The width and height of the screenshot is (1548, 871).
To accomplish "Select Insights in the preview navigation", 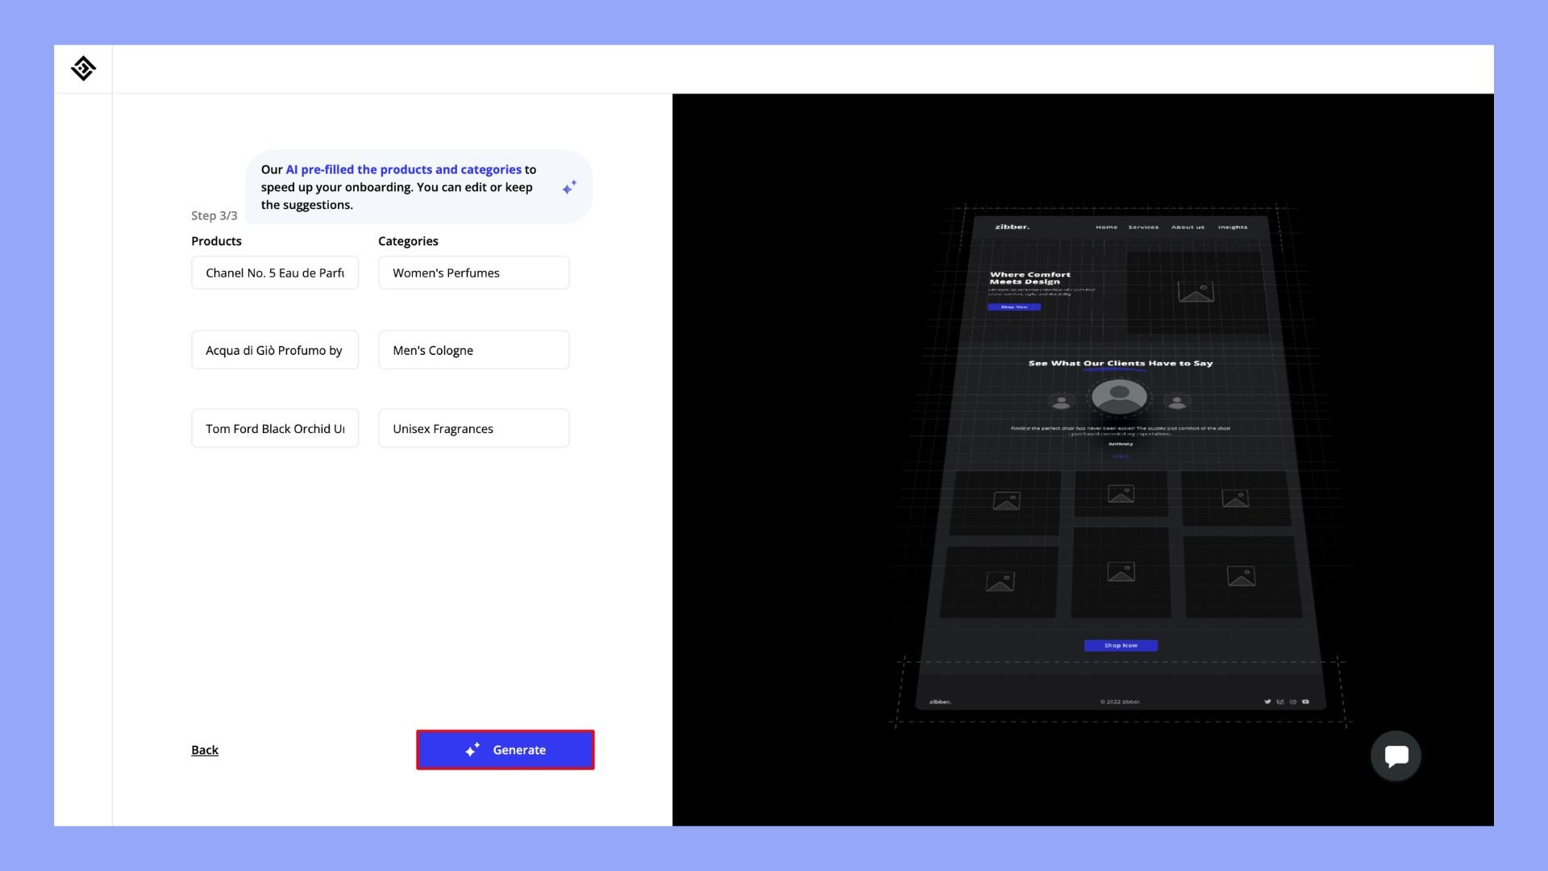I will [x=1232, y=227].
